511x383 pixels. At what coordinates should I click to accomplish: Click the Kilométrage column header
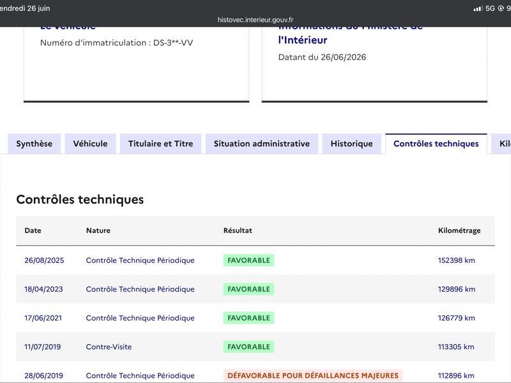pos(459,230)
